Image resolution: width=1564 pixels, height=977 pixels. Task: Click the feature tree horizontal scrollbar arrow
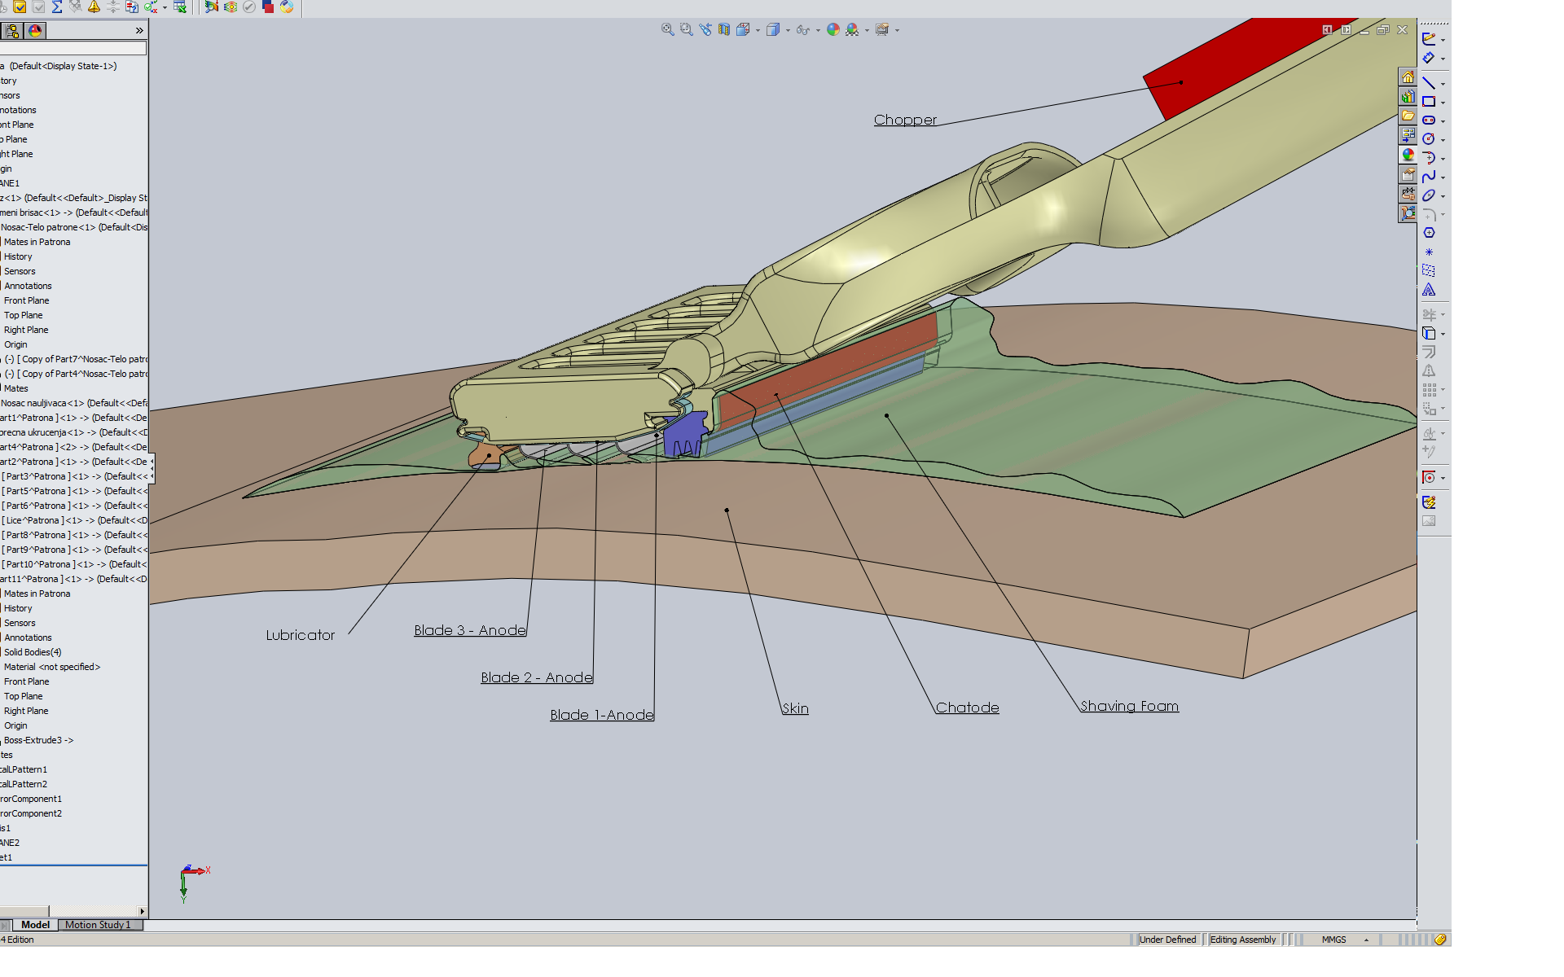click(143, 911)
